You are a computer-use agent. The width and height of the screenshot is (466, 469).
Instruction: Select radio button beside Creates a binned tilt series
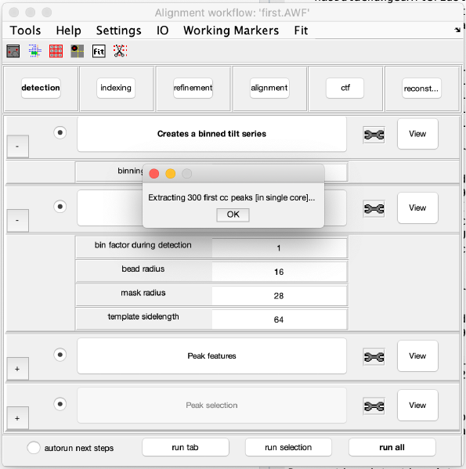60,132
